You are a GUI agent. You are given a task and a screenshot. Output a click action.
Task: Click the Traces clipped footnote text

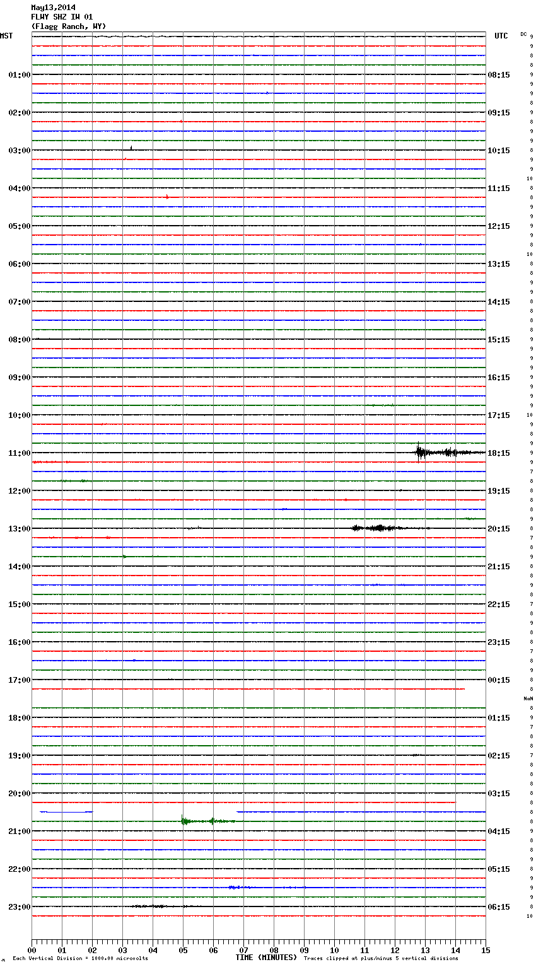[381, 959]
